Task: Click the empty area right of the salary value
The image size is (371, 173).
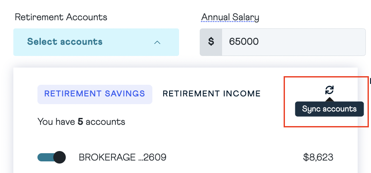Action: [318, 42]
